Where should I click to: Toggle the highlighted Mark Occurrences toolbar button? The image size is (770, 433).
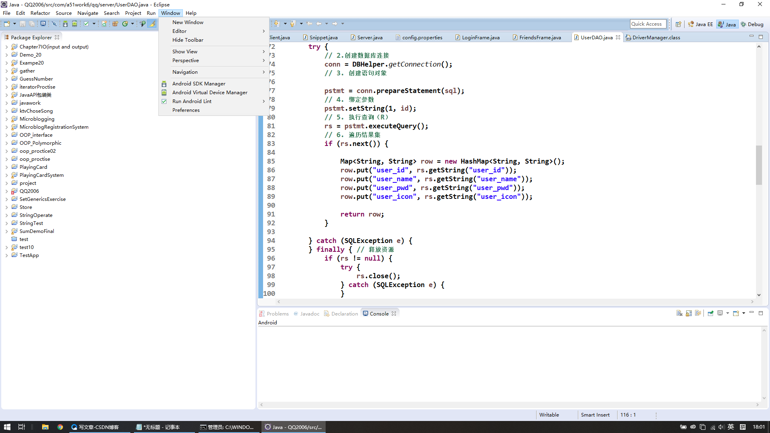click(x=152, y=24)
